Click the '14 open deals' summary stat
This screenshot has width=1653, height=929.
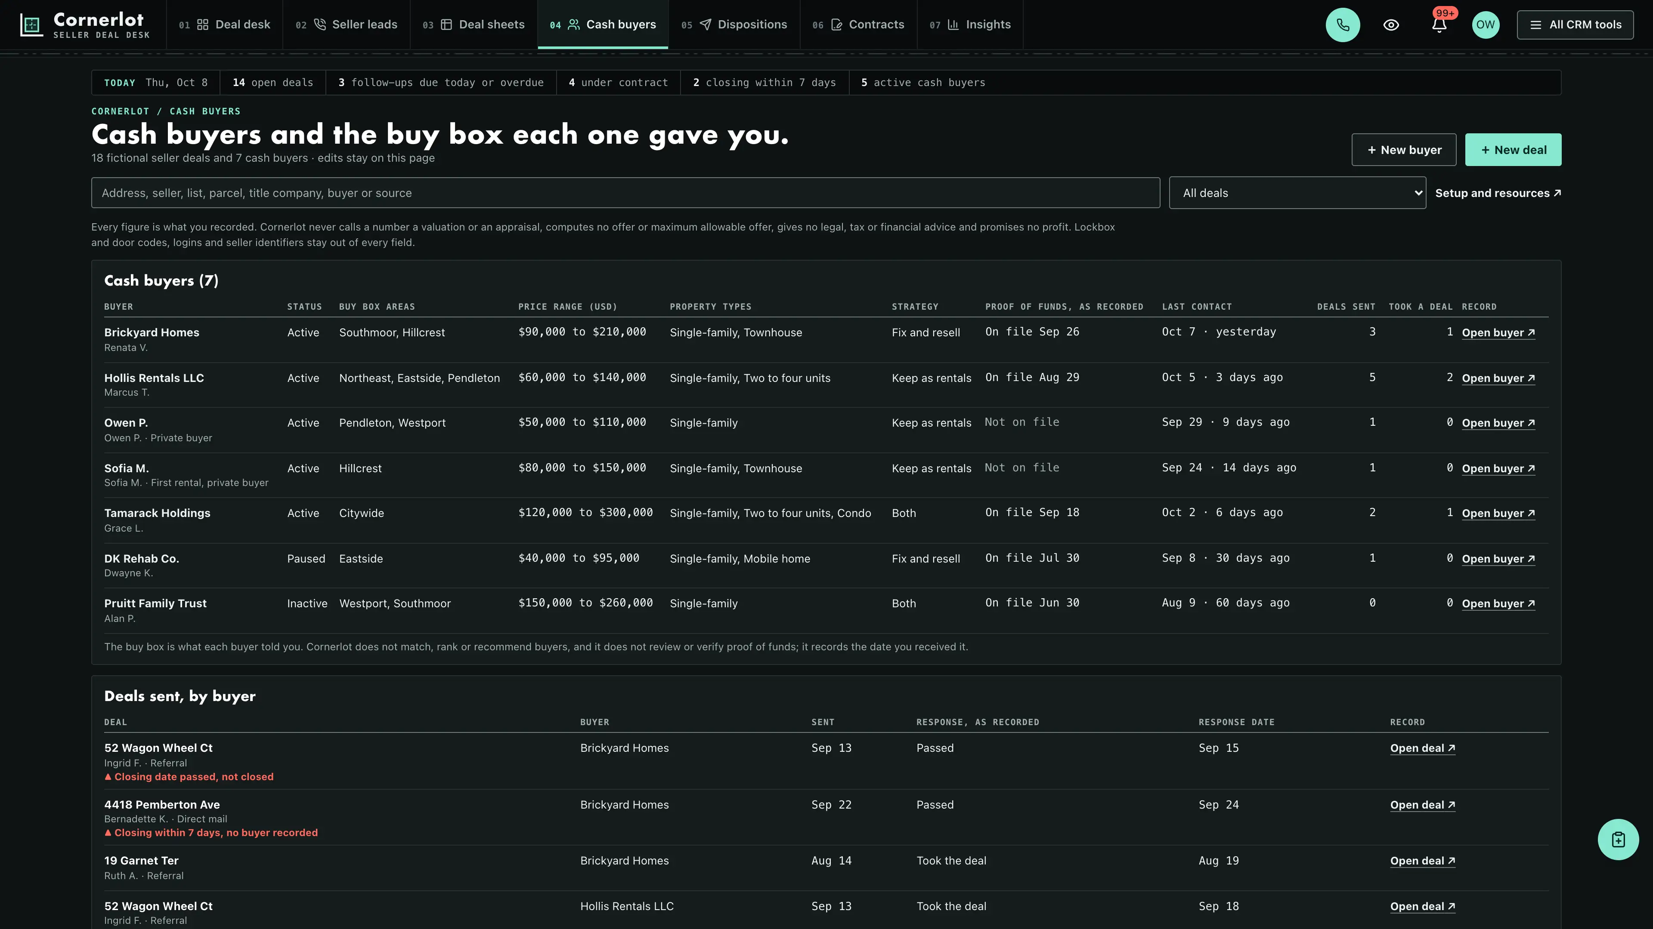tap(273, 82)
